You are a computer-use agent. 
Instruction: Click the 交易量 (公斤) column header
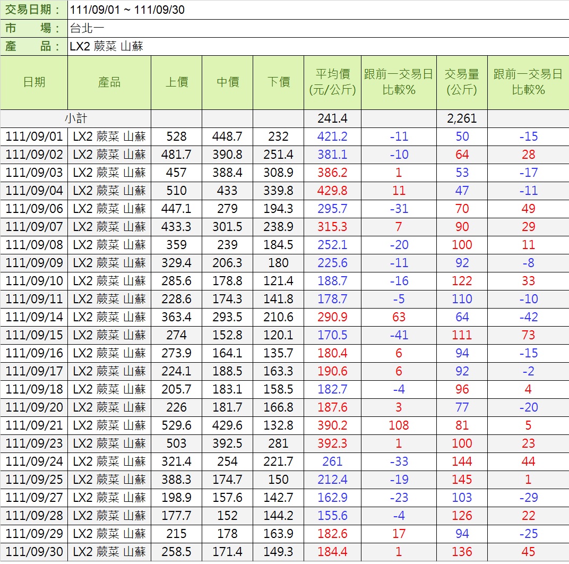pos(462,82)
